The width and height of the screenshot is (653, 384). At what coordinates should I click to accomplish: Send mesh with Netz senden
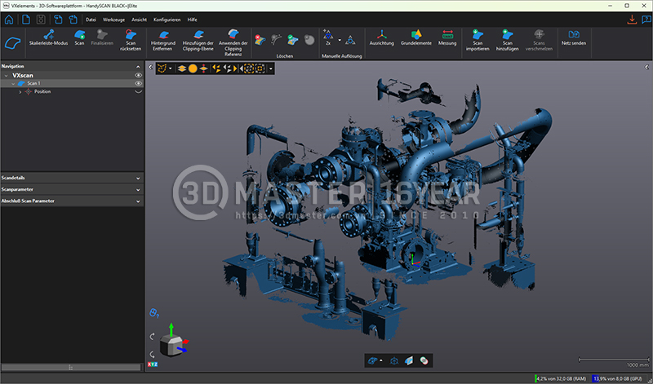click(574, 38)
